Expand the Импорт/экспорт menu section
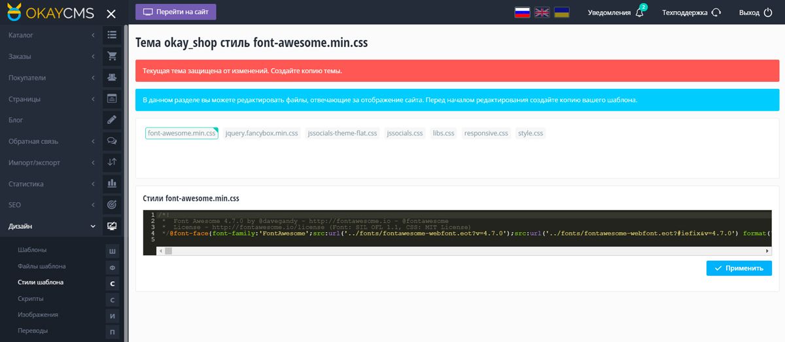This screenshot has width=785, height=342. tap(49, 162)
